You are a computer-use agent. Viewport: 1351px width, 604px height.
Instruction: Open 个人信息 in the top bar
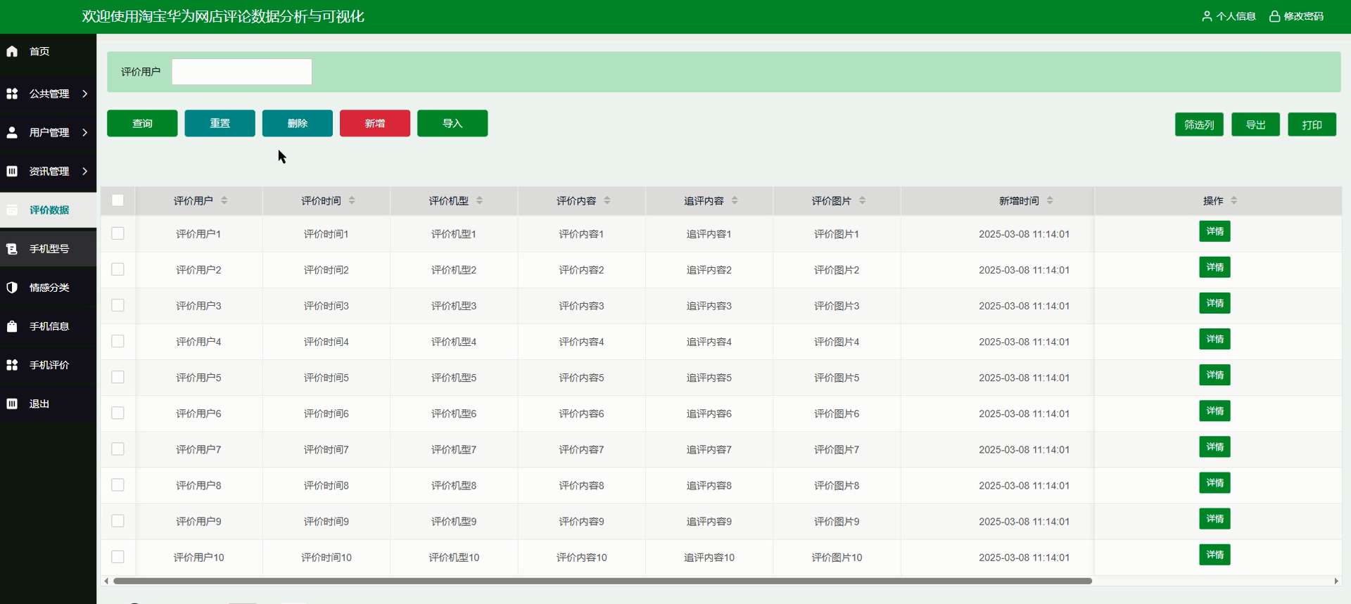pyautogui.click(x=1229, y=16)
